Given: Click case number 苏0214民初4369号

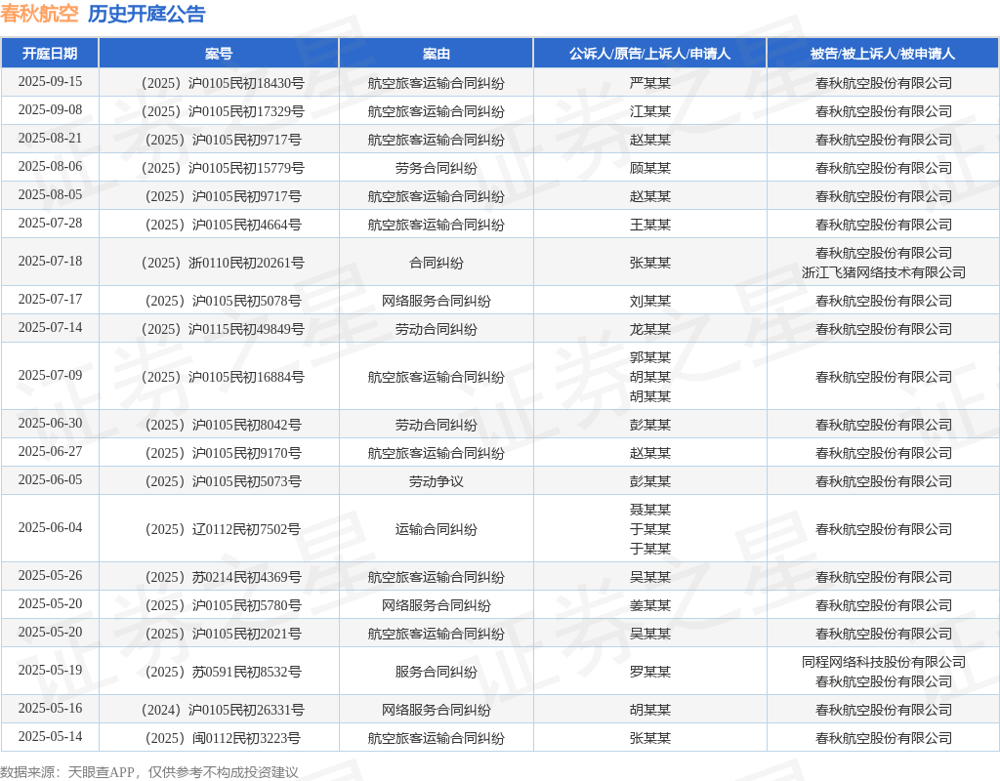Looking at the screenshot, I should tap(224, 578).
